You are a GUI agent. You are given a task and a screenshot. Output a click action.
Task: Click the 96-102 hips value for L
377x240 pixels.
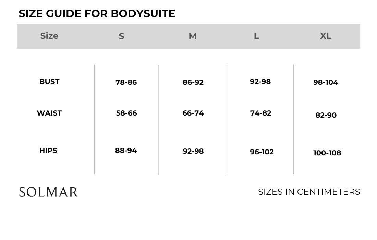[x=262, y=152]
